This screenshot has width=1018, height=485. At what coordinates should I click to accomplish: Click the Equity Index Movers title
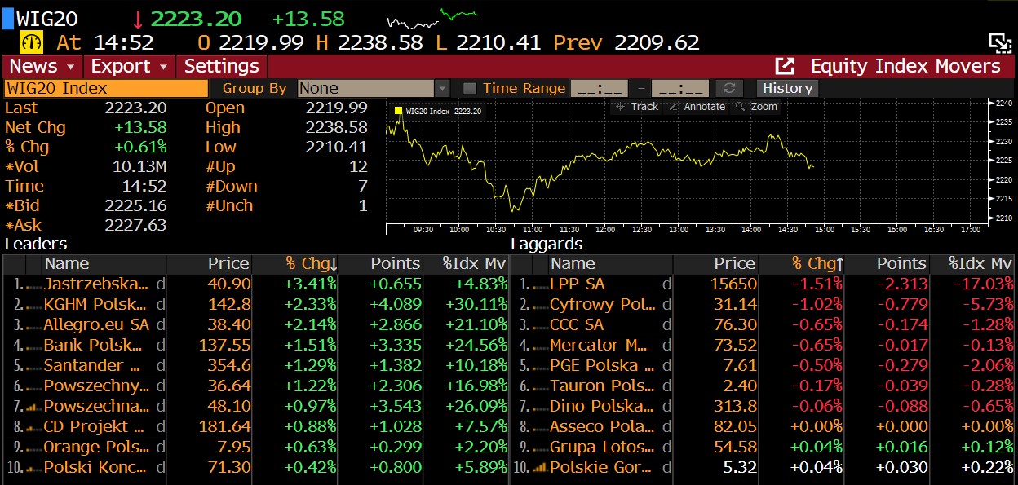[x=905, y=66]
